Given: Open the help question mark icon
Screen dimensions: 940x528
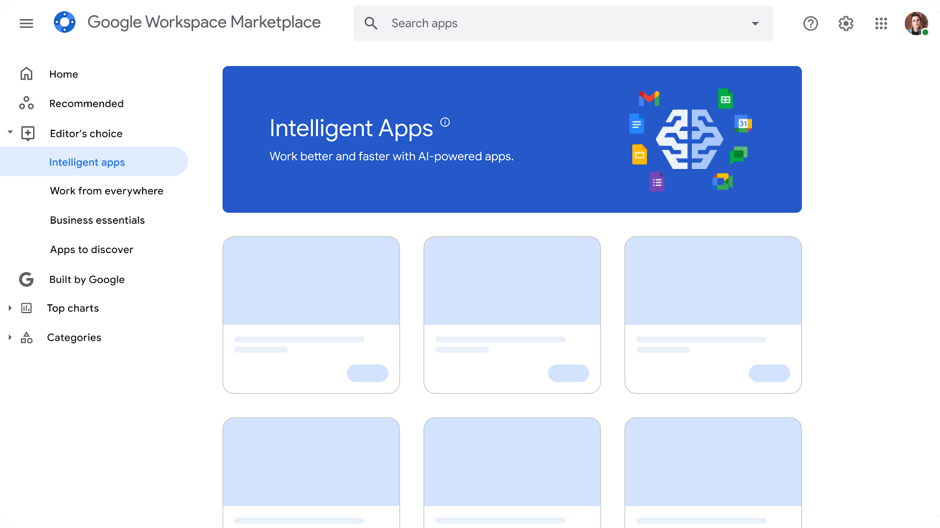Looking at the screenshot, I should pos(811,23).
